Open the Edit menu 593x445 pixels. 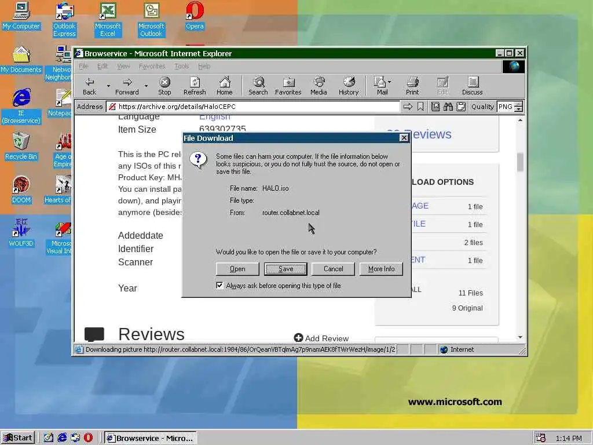tap(103, 66)
